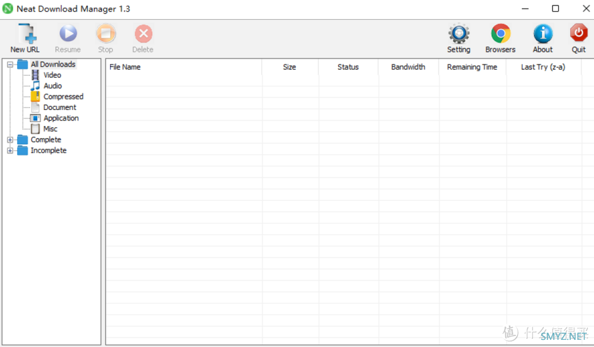
Task: Open the About info icon
Action: pyautogui.click(x=543, y=34)
